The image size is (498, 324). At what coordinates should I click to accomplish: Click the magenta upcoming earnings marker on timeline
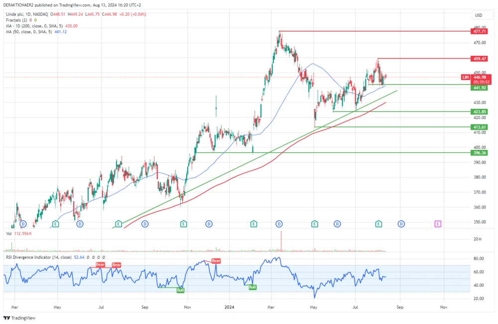click(x=437, y=224)
